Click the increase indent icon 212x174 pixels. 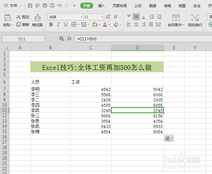click(159, 17)
